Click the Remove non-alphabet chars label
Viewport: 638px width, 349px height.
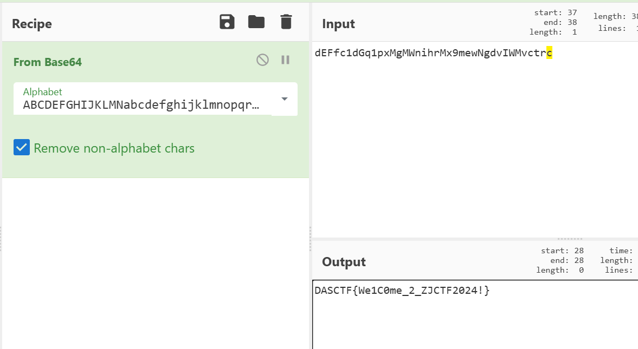coord(114,148)
